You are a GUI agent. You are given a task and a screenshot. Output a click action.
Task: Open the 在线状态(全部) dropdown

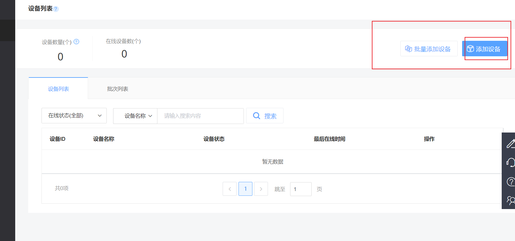(x=74, y=116)
